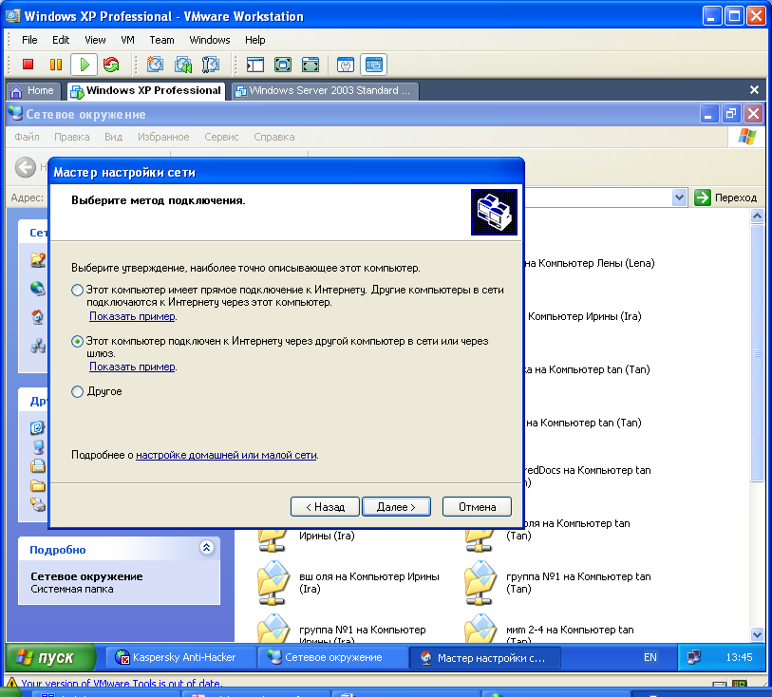Open the 'Файл' menu in network window

[27, 137]
